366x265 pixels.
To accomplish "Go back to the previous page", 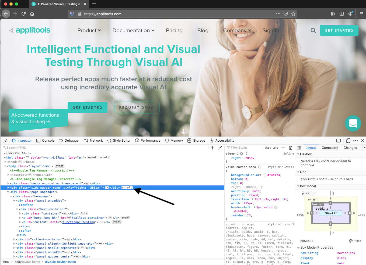I will 6,14.
